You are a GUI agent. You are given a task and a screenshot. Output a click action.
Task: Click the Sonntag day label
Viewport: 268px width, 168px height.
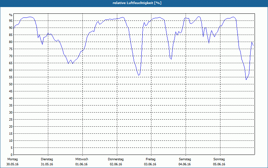coord(219,159)
